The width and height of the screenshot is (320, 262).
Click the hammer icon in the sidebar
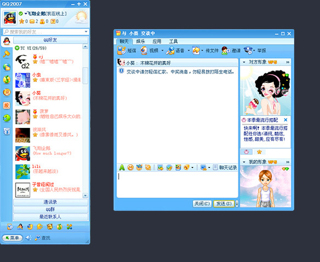click(x=7, y=54)
